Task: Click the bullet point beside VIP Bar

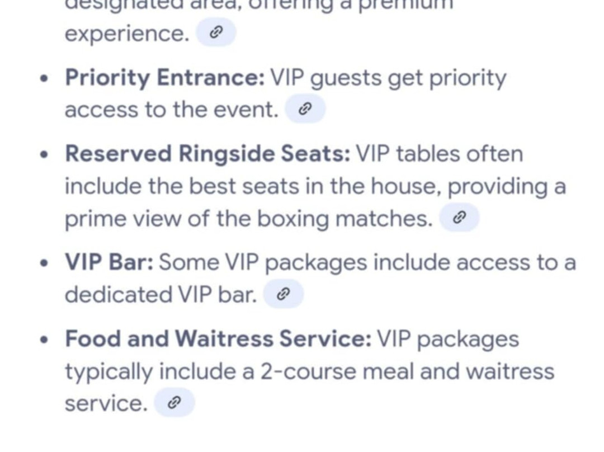Action: pos(45,263)
